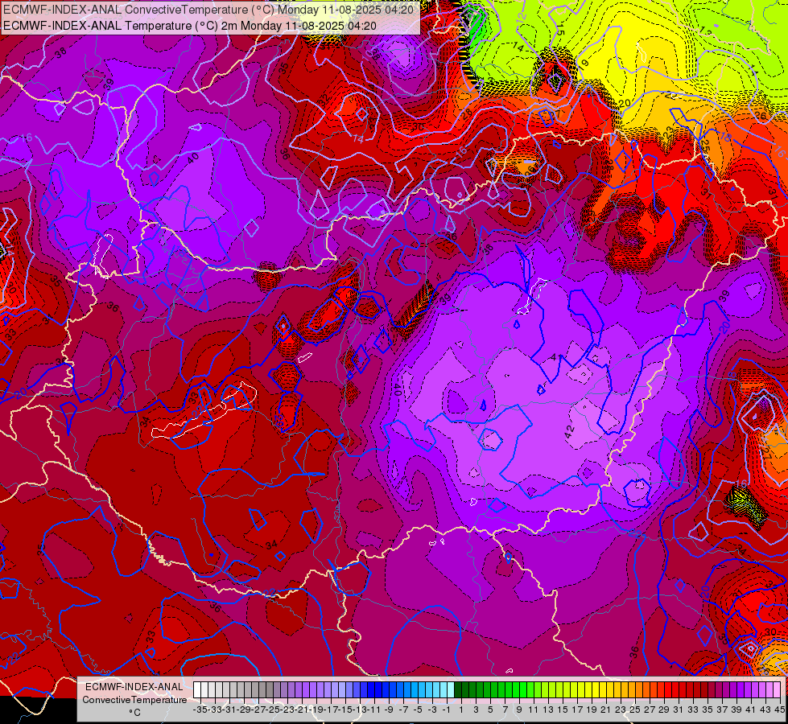The height and width of the screenshot is (724, 788).
Task: Click the legend's ECMWF-INDEX-ANAL label
Action: click(134, 687)
